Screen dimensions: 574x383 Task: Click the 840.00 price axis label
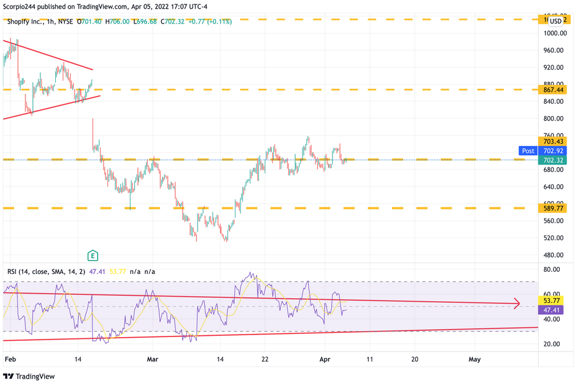pyautogui.click(x=553, y=101)
